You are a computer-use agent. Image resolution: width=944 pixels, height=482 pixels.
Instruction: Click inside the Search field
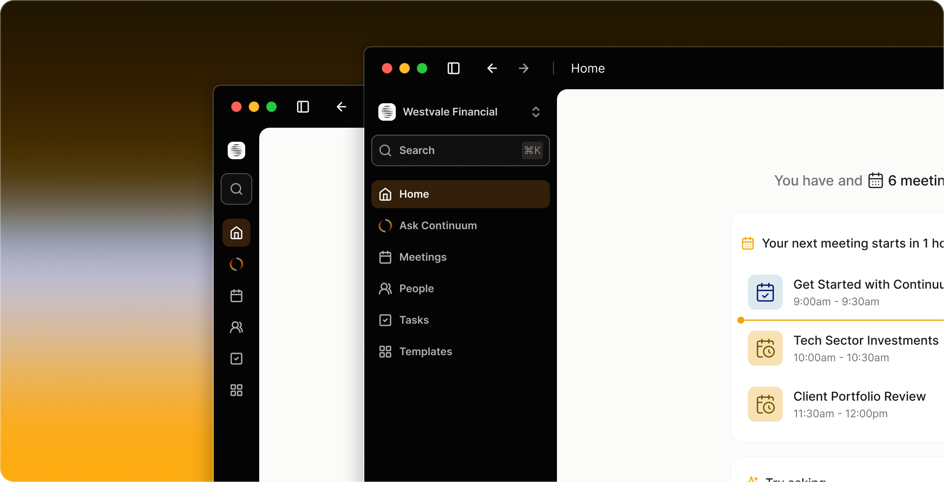[460, 150]
